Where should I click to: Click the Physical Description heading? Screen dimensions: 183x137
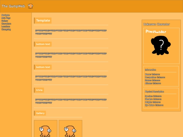pyautogui.click(x=155, y=92)
